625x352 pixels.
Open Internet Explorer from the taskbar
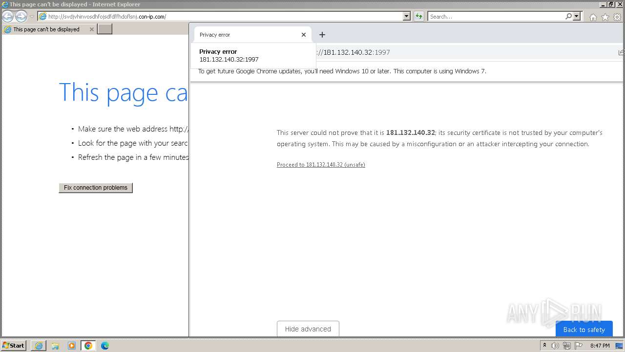(39, 346)
